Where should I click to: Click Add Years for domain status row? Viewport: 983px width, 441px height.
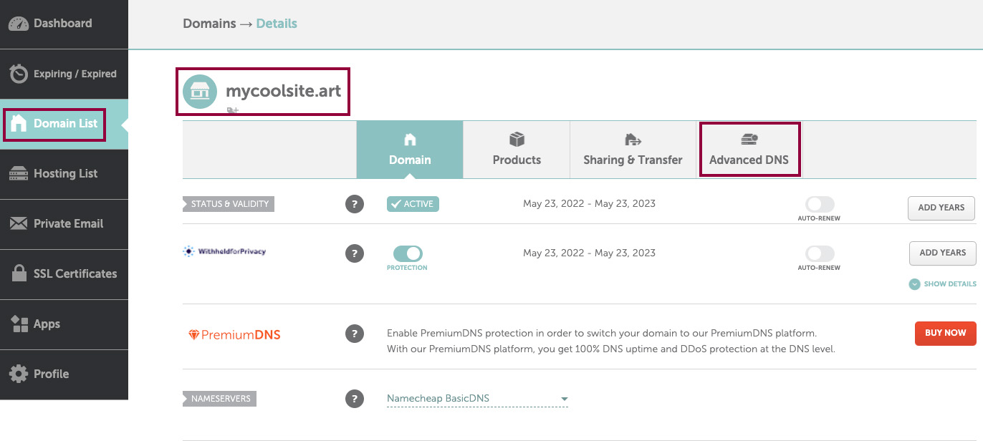pos(941,208)
